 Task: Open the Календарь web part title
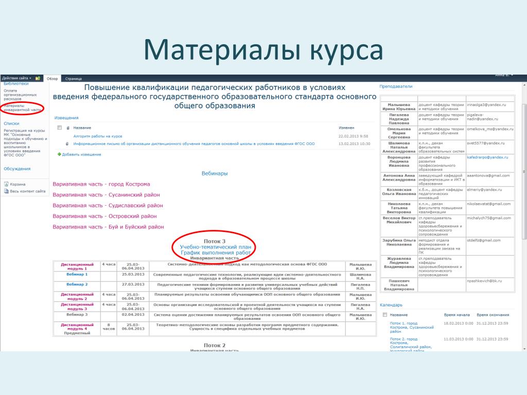point(391,305)
